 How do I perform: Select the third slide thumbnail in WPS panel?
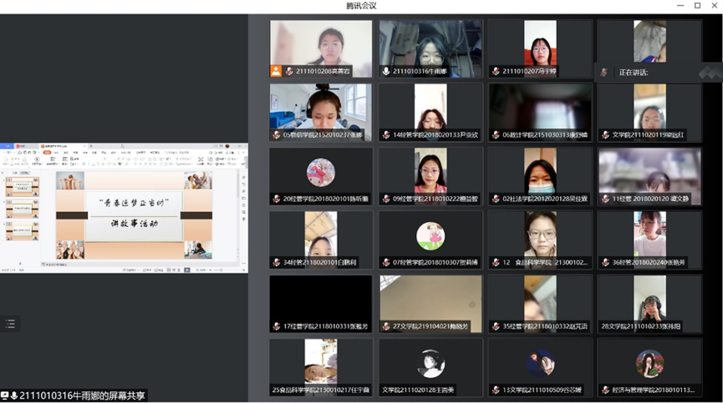coord(22,230)
